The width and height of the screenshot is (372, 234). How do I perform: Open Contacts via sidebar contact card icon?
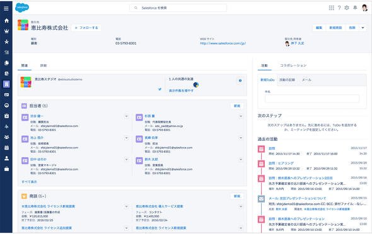(6, 94)
